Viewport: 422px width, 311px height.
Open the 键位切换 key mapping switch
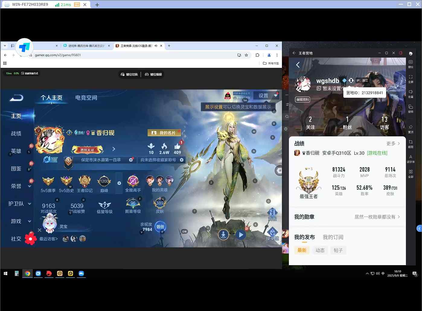click(x=129, y=74)
